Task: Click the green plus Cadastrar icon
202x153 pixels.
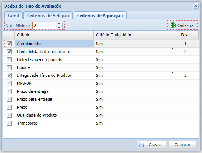Action: 172,25
